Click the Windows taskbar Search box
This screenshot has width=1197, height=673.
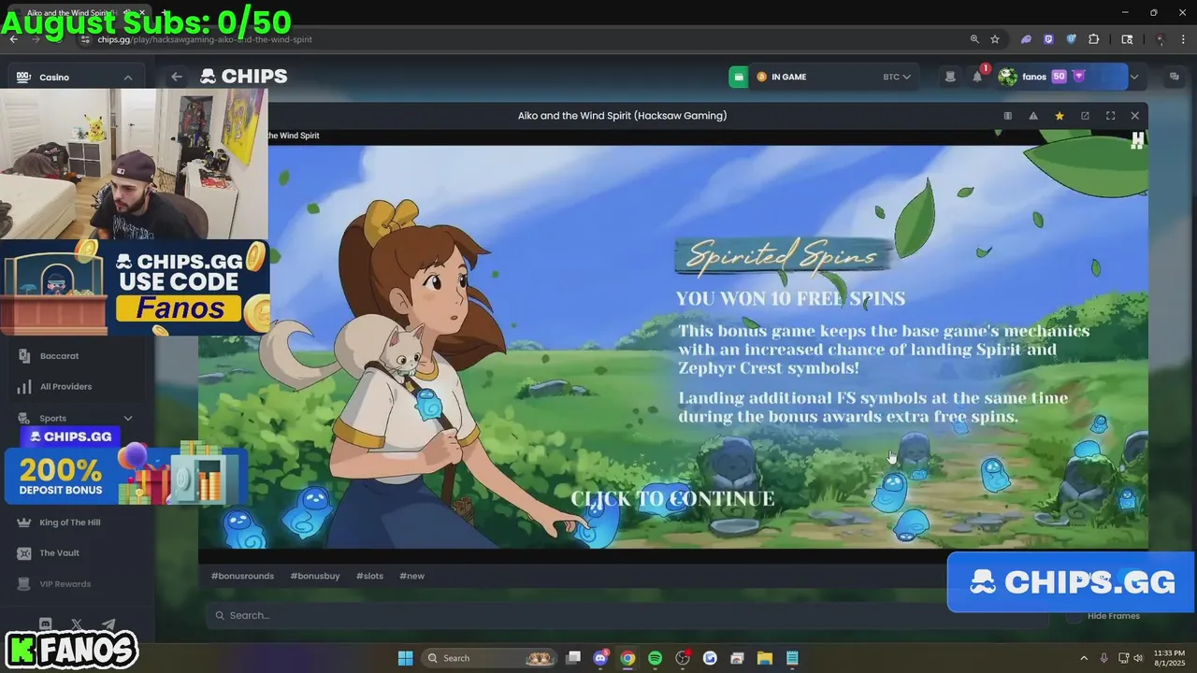[489, 658]
